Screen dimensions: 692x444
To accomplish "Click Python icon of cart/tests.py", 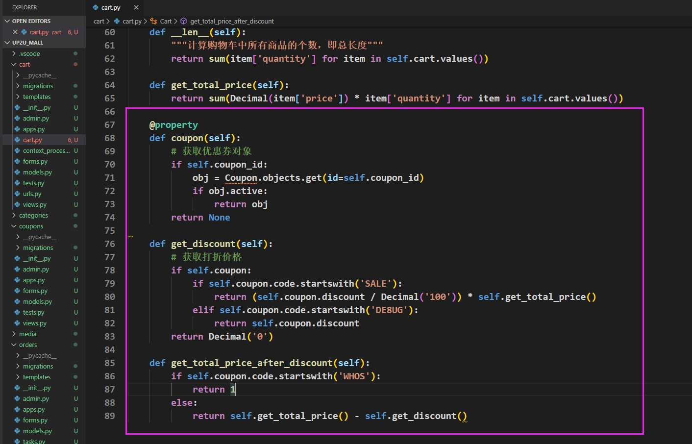I will click(x=18, y=183).
